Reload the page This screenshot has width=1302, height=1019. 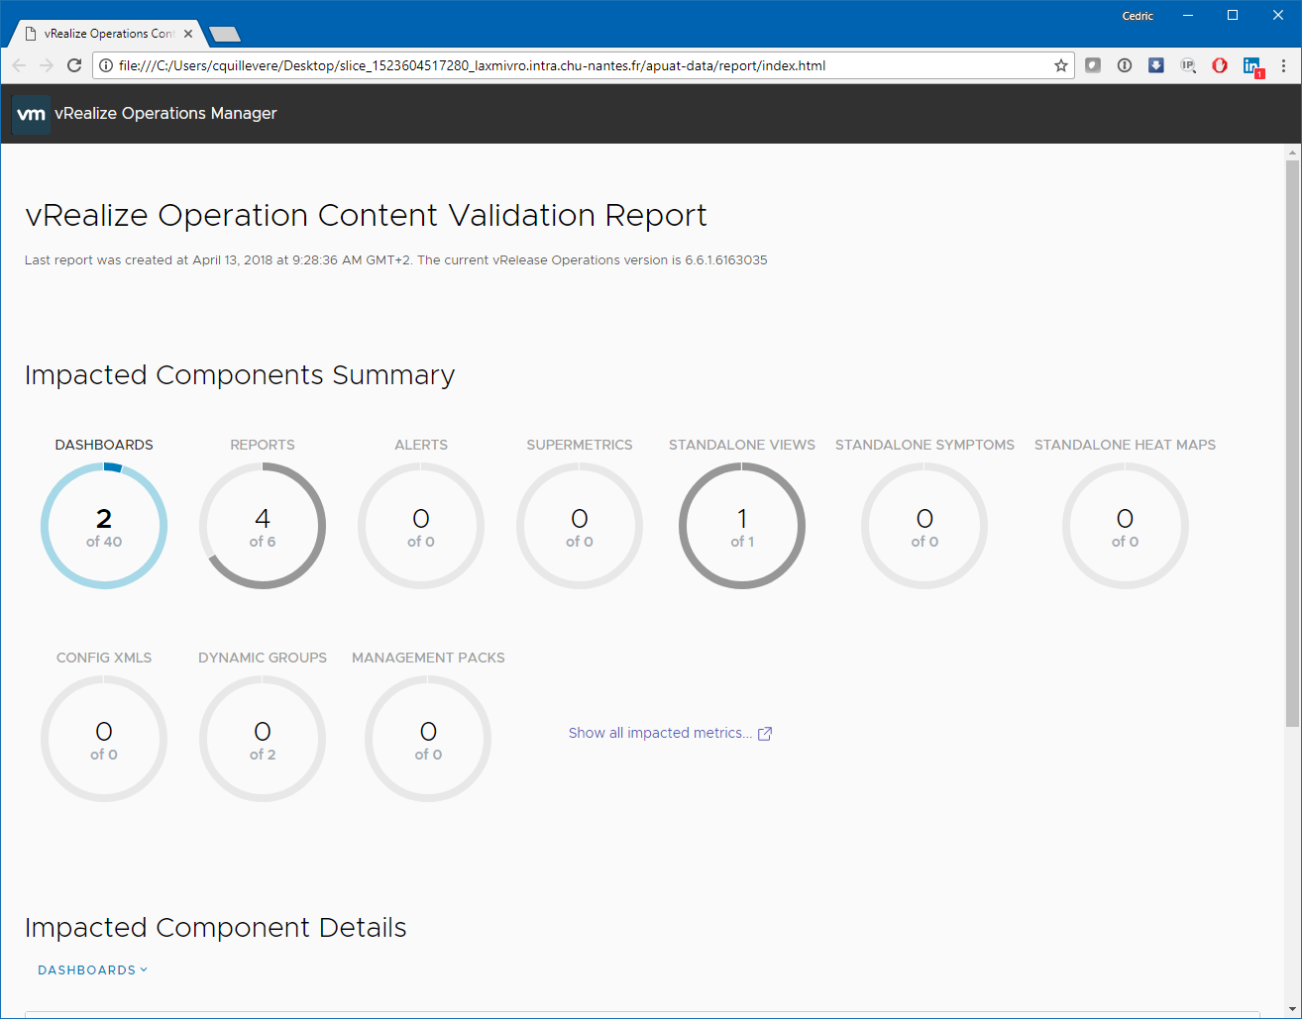pos(74,65)
